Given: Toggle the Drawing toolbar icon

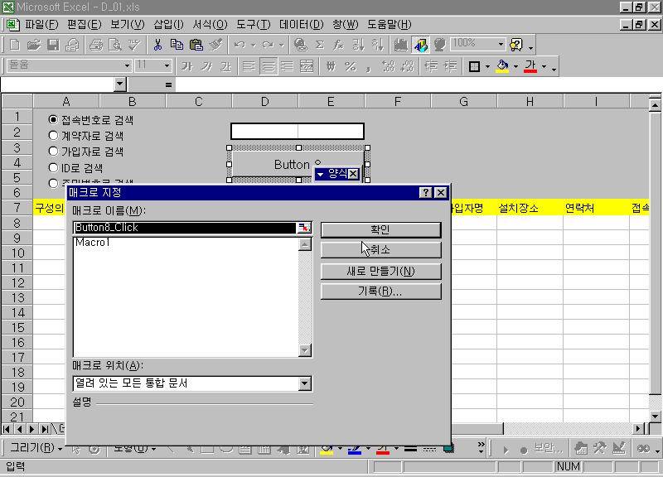Looking at the screenshot, I should 420,44.
